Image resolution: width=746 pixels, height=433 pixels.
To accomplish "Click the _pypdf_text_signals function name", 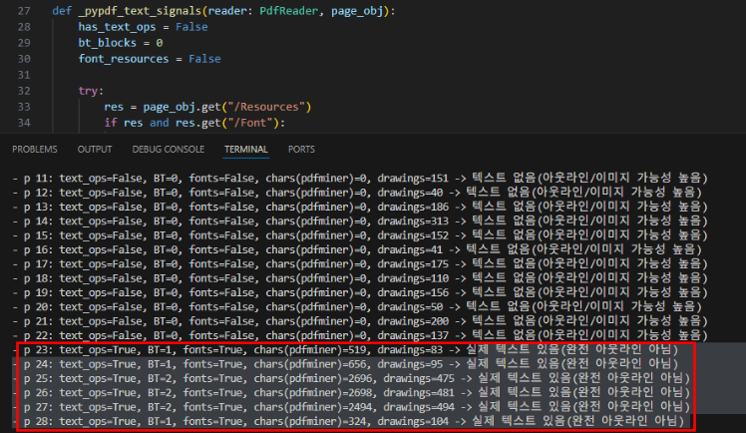I will click(x=141, y=11).
